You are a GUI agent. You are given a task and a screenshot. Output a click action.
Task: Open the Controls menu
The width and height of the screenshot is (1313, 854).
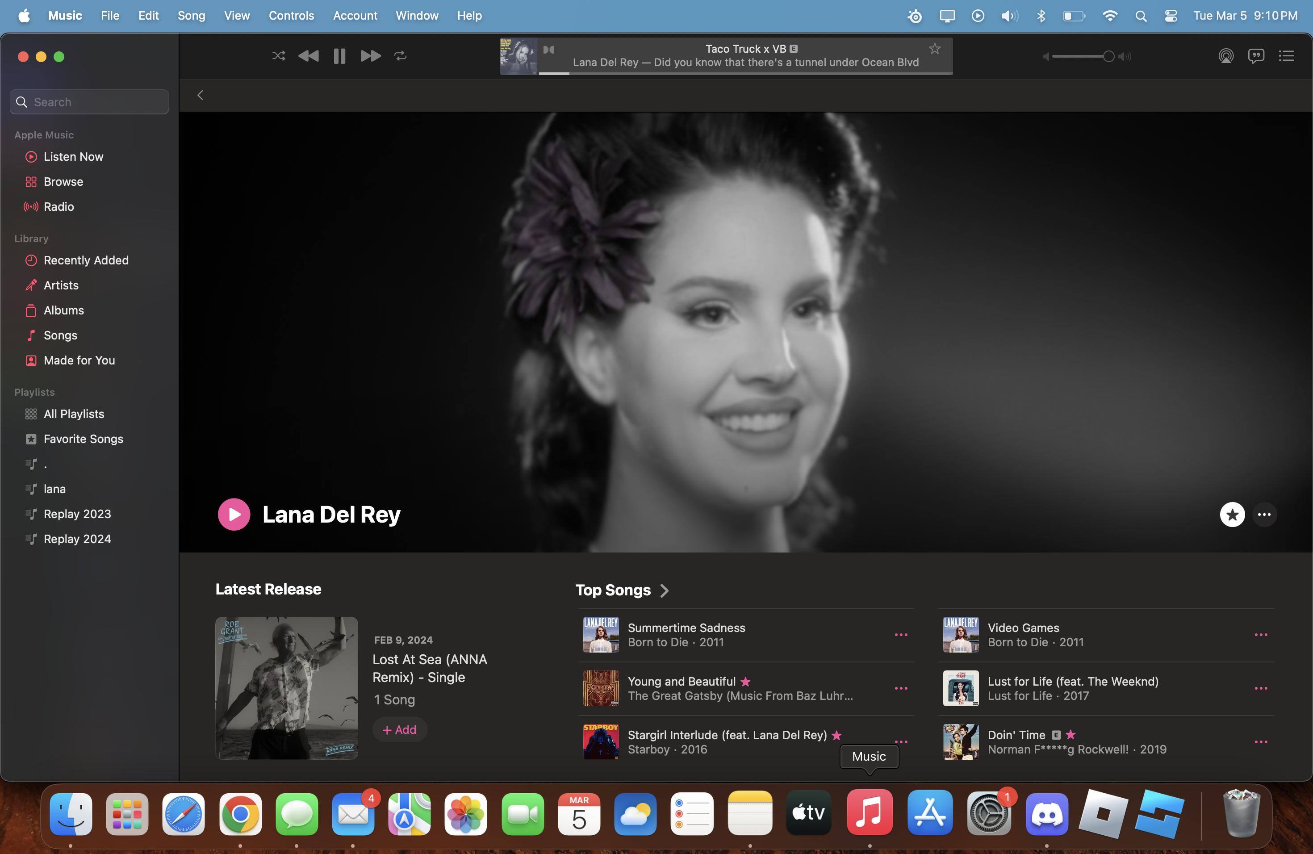tap(291, 16)
